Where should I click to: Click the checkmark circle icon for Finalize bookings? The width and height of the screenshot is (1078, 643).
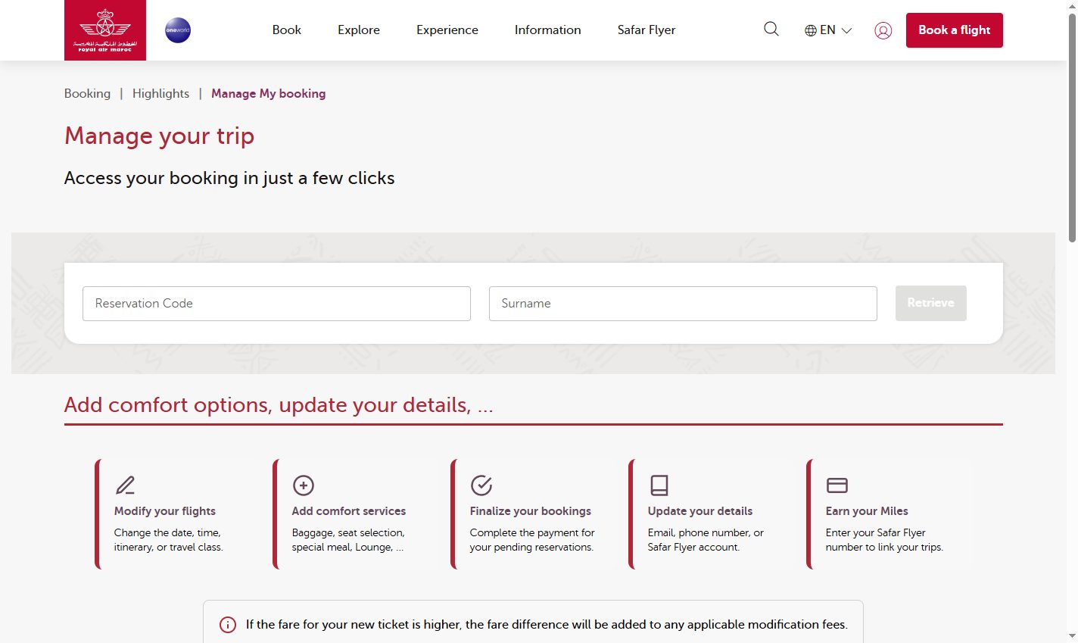pyautogui.click(x=481, y=485)
